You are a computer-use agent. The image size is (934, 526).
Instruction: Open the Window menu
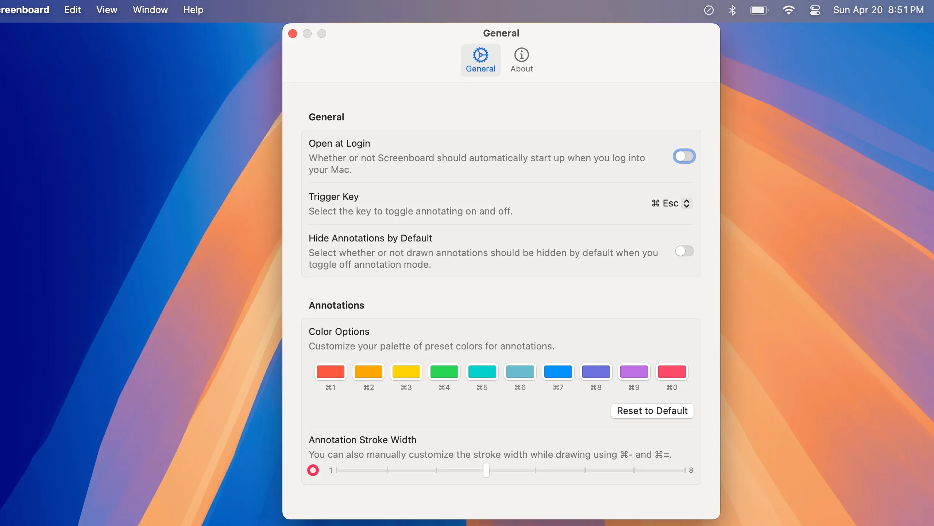tap(150, 10)
